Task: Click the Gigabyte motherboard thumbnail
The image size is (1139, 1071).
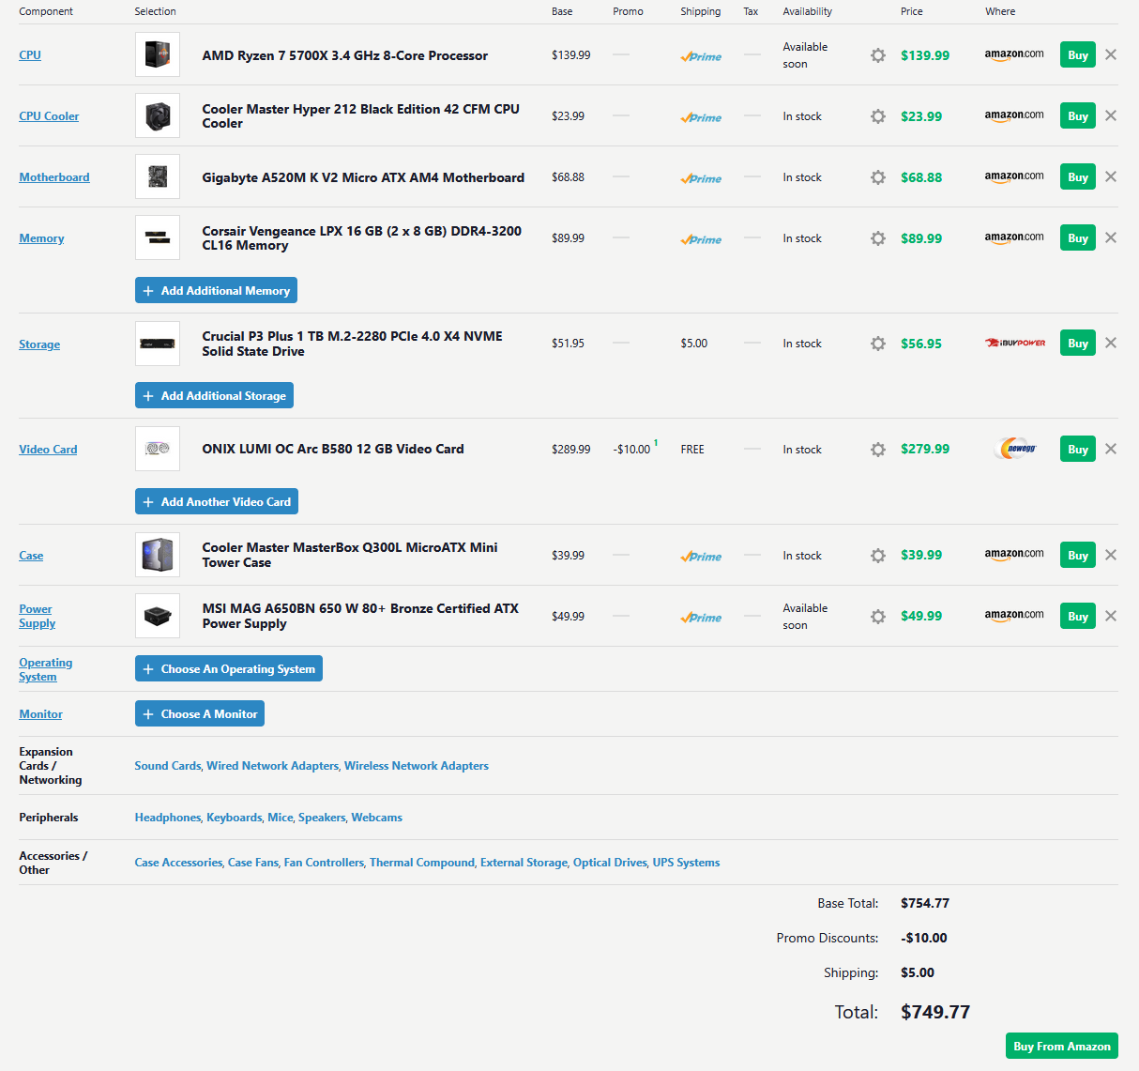Action: (x=158, y=176)
